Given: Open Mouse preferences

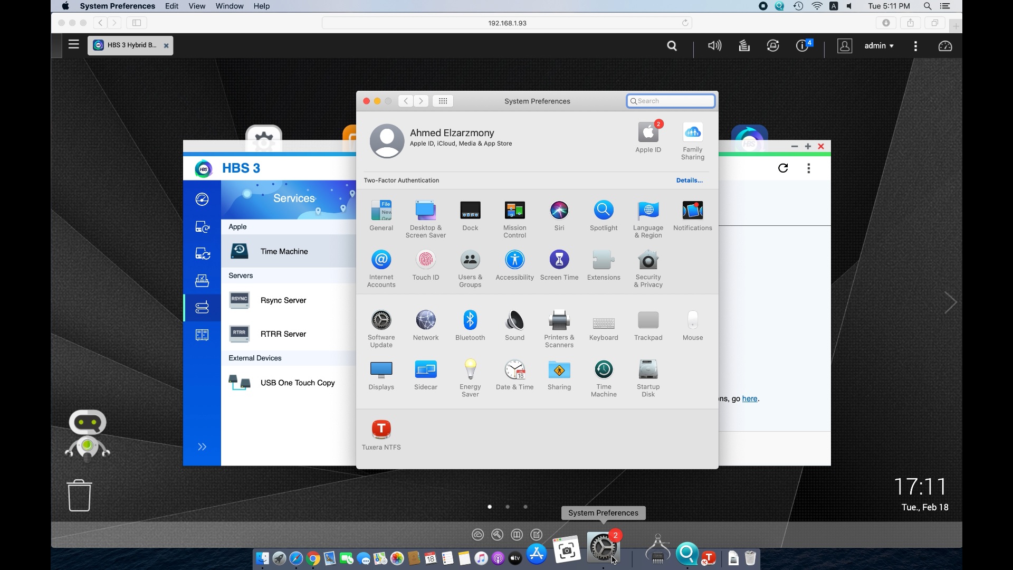Looking at the screenshot, I should (693, 326).
